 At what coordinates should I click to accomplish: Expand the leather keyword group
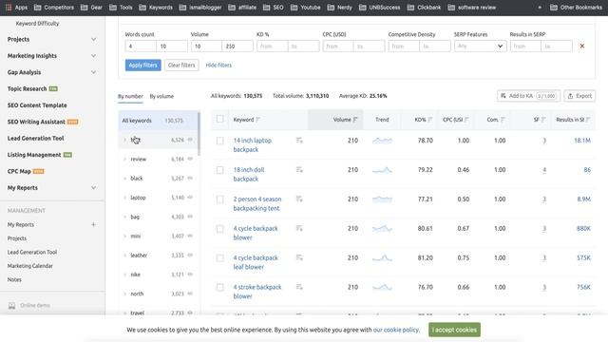tap(124, 256)
